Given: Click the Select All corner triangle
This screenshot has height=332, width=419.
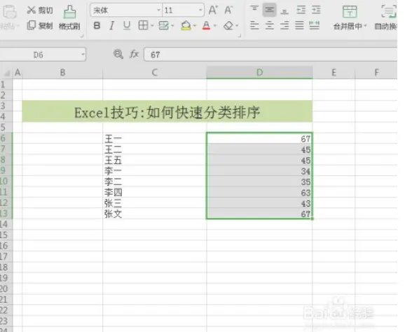Looking at the screenshot, I should click(x=7, y=73).
